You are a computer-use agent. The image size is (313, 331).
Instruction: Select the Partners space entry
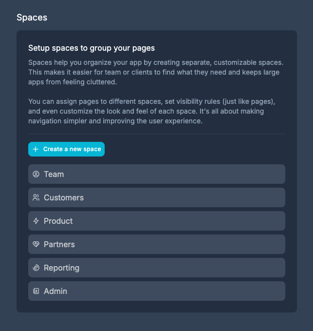click(156, 244)
